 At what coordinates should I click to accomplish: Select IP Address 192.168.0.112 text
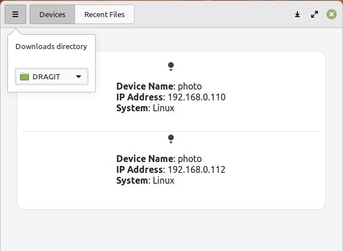pos(171,169)
